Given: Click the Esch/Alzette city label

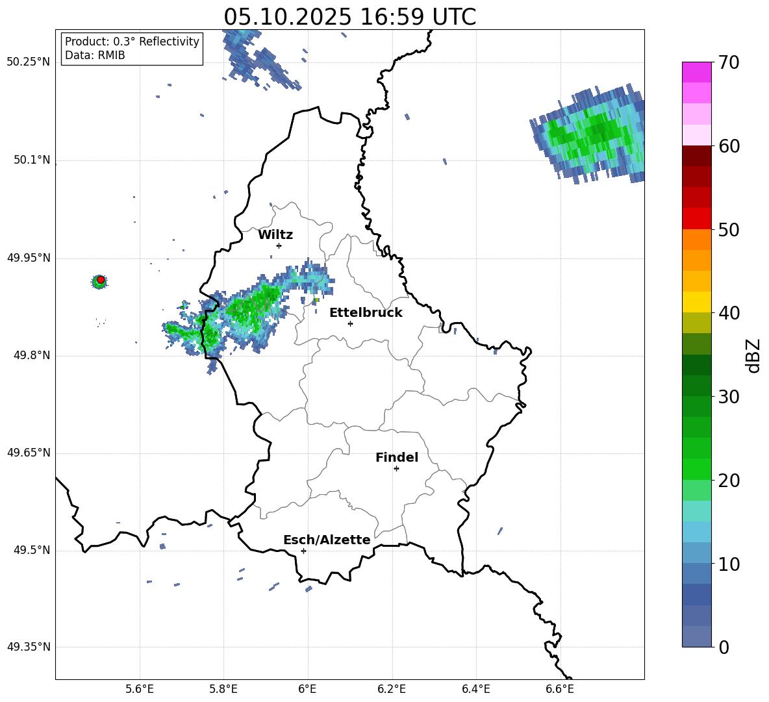Looking at the screenshot, I should pos(327,540).
